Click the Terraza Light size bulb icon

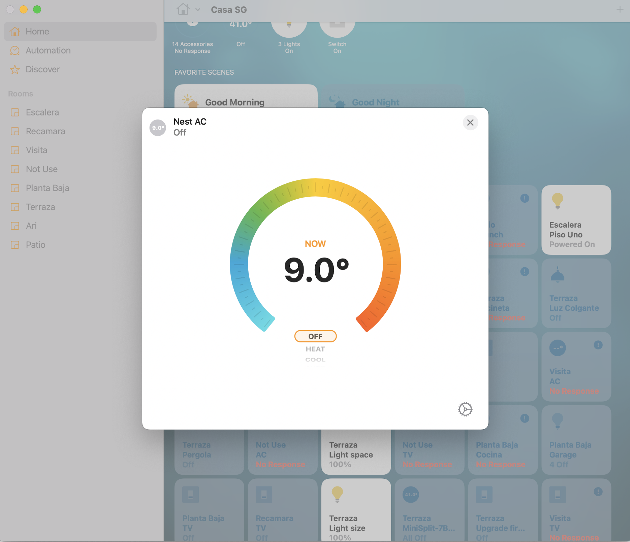pos(337,495)
